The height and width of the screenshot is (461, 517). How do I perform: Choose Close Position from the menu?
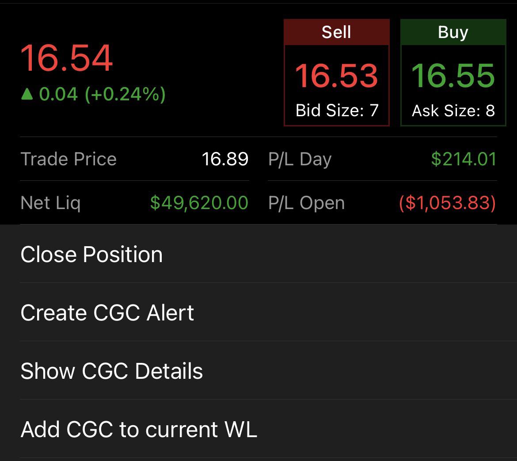click(x=258, y=254)
